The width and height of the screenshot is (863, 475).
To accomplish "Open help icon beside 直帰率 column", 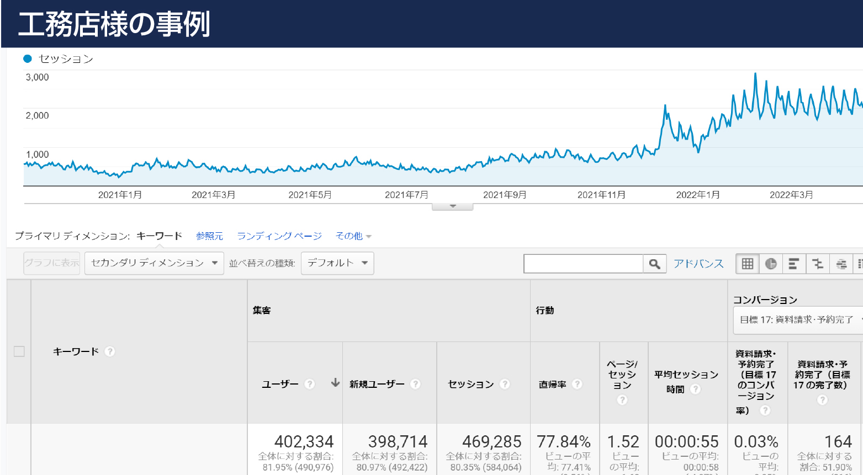I will point(577,384).
